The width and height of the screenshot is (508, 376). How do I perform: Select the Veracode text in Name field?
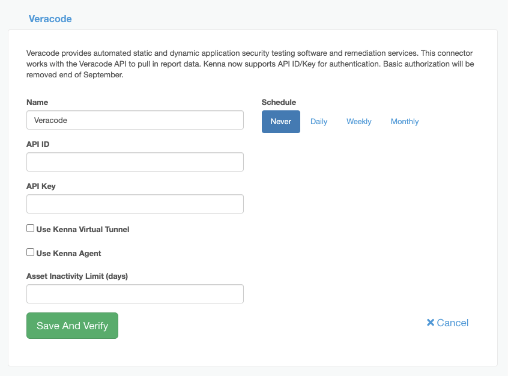[50, 120]
